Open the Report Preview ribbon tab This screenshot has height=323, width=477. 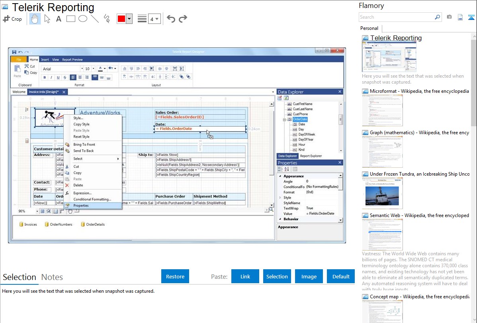click(72, 60)
